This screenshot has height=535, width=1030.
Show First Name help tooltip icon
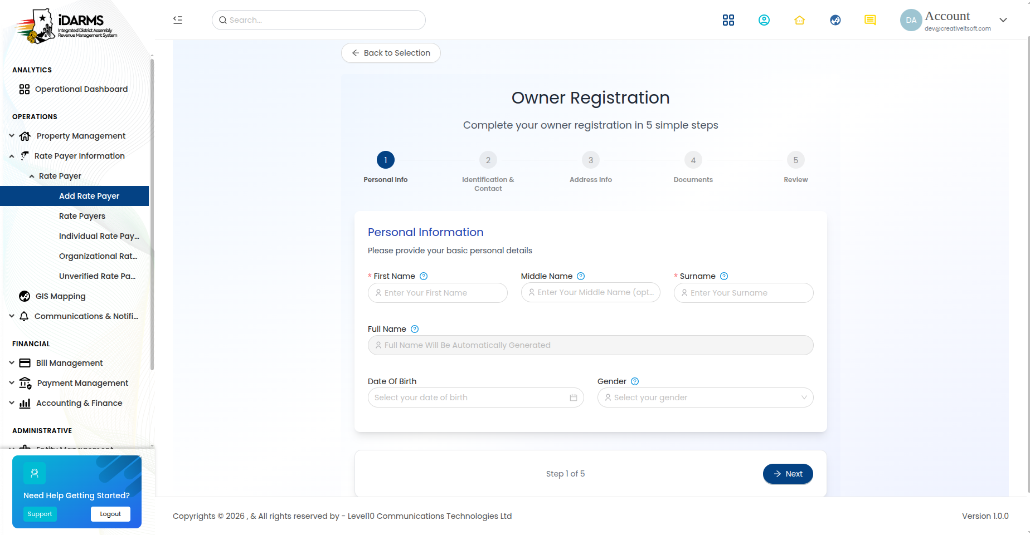(424, 276)
